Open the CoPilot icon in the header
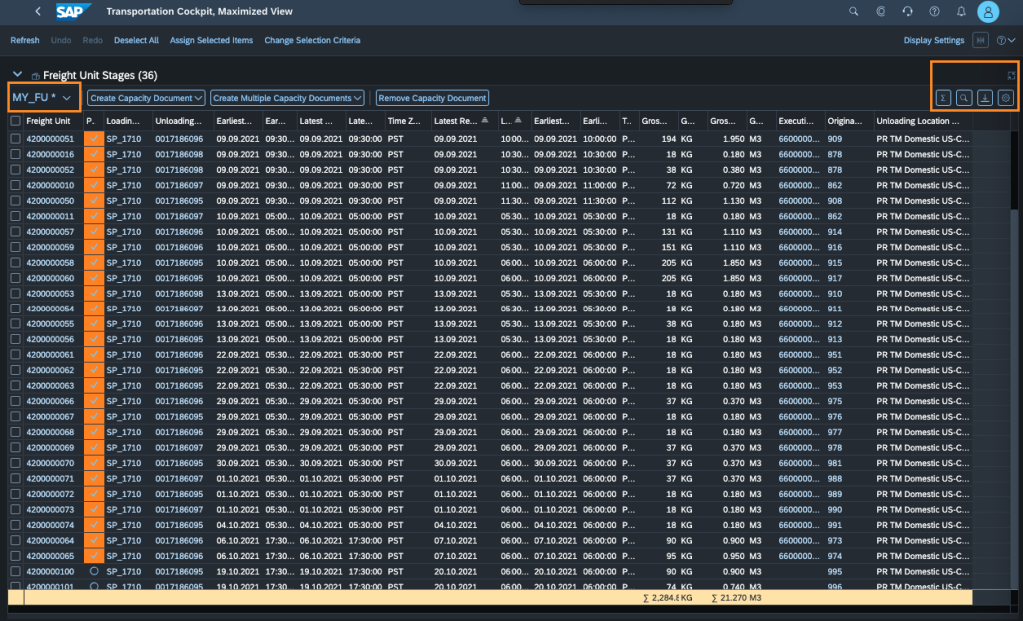This screenshot has width=1023, height=621. [x=881, y=11]
